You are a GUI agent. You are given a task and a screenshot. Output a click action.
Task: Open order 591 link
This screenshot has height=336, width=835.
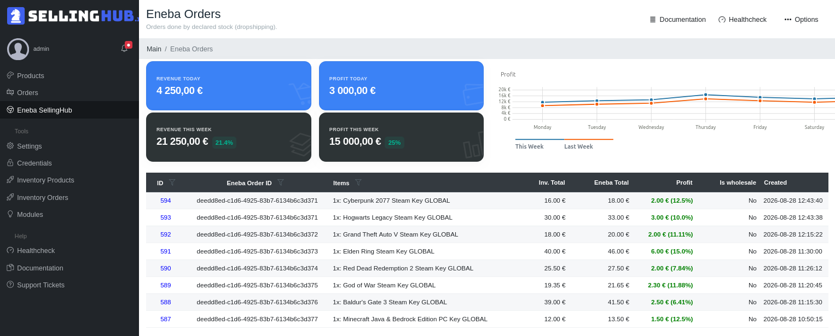click(x=165, y=251)
